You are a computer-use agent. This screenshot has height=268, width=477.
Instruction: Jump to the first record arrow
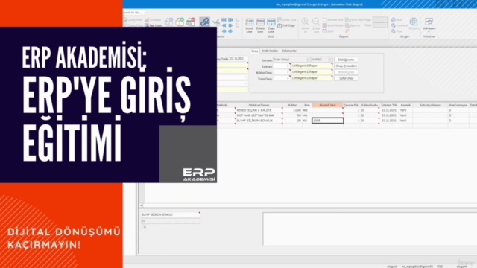click(224, 20)
